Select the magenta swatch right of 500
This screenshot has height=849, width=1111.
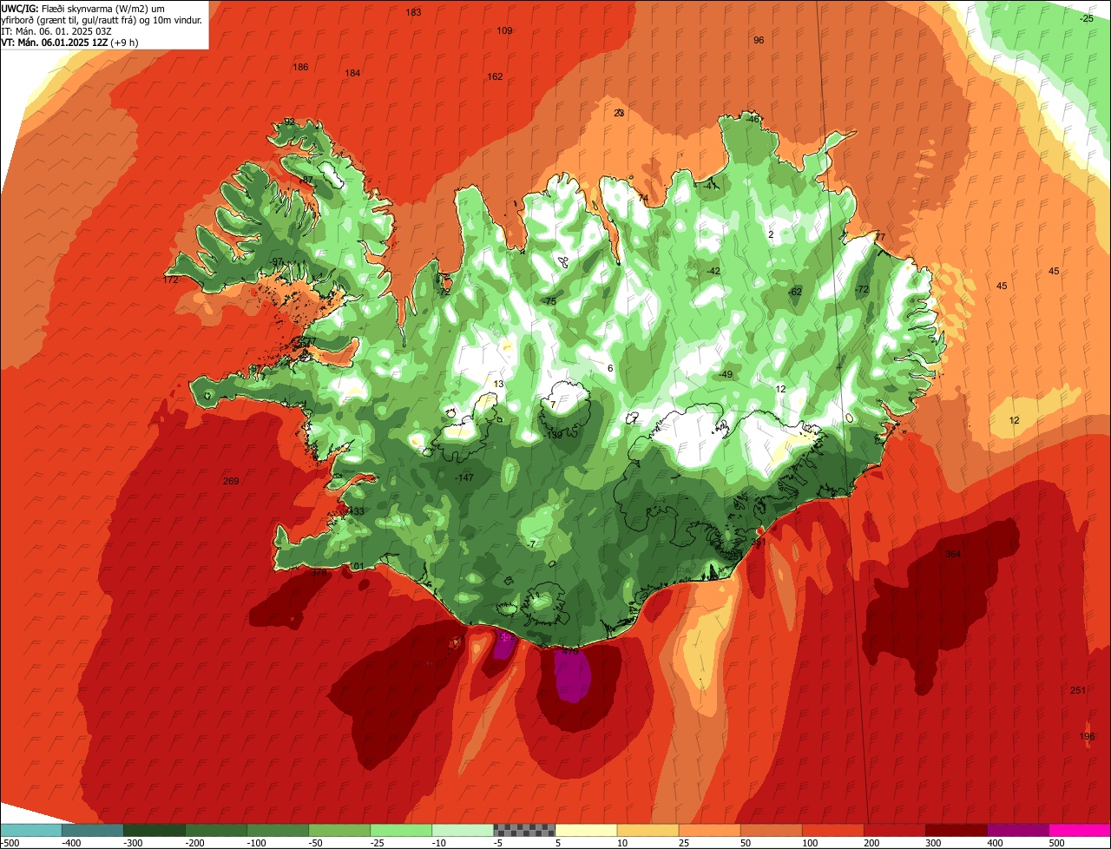pos(1079,829)
